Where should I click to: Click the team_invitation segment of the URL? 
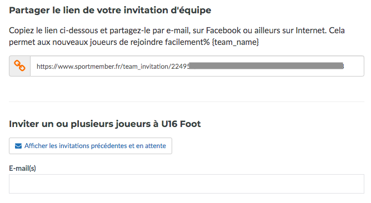[146, 67]
